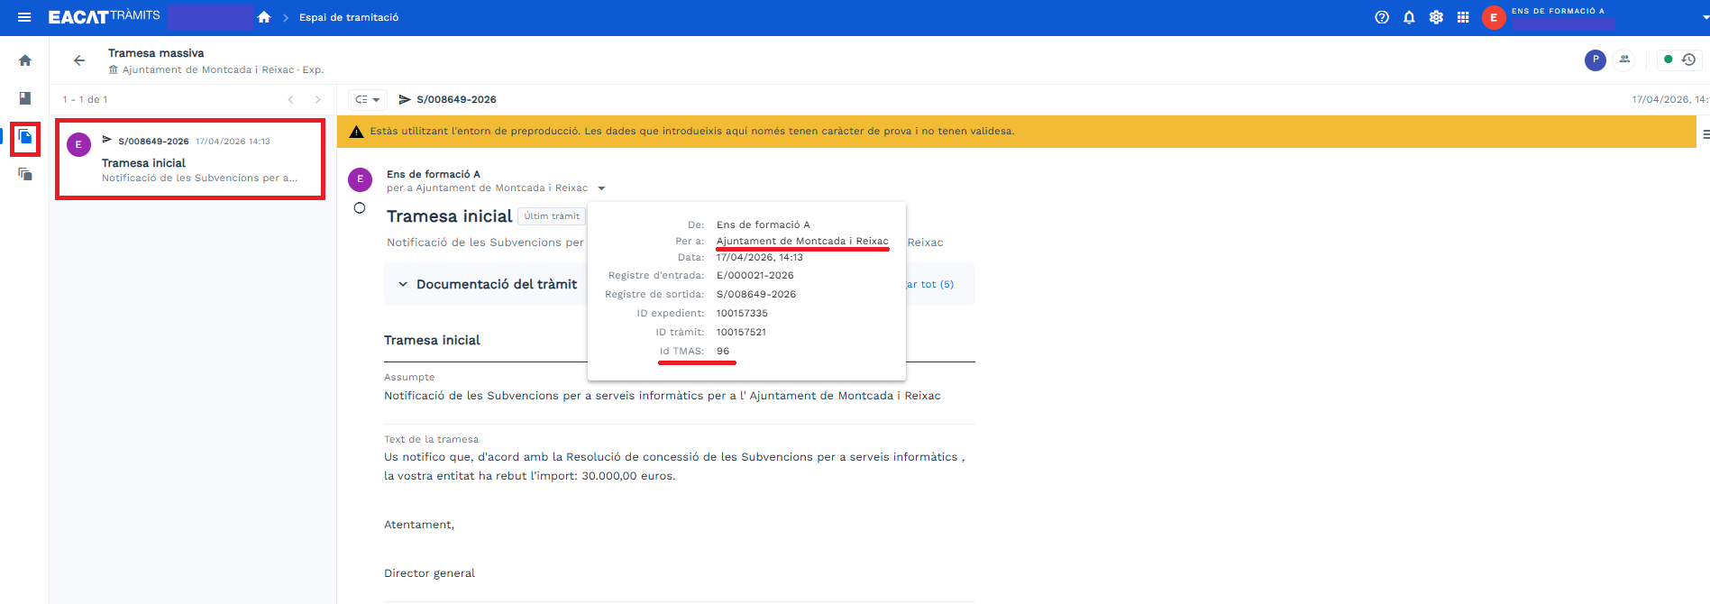This screenshot has height=604, width=1710.
Task: Click the back arrow beside Tramesa massiva
Action: [x=79, y=60]
